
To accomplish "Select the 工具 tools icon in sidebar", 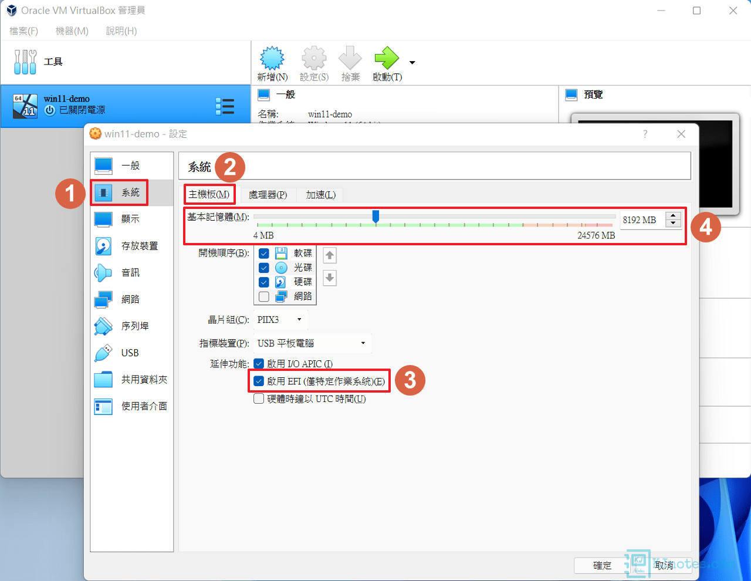I will click(25, 62).
